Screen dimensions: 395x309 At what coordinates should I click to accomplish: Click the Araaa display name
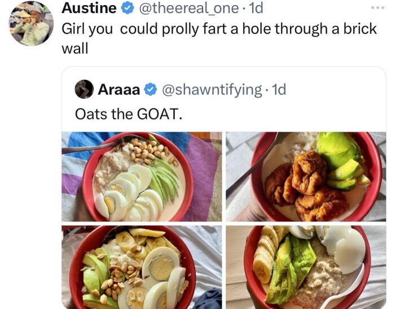click(x=118, y=90)
